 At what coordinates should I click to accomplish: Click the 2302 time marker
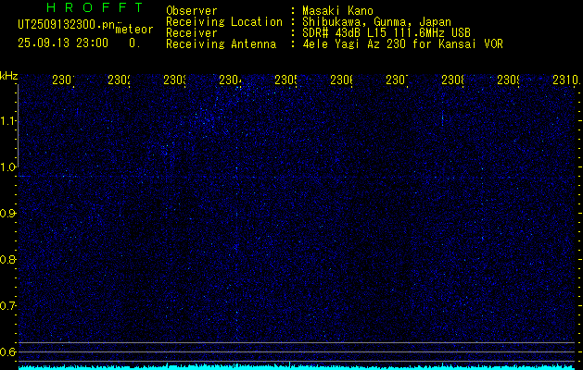pos(119,80)
